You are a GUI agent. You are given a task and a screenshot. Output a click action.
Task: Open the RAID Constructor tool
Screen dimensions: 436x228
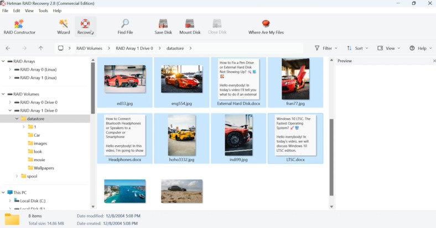[x=19, y=26]
